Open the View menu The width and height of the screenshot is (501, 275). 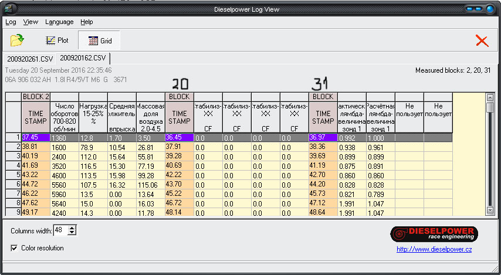[x=31, y=22]
